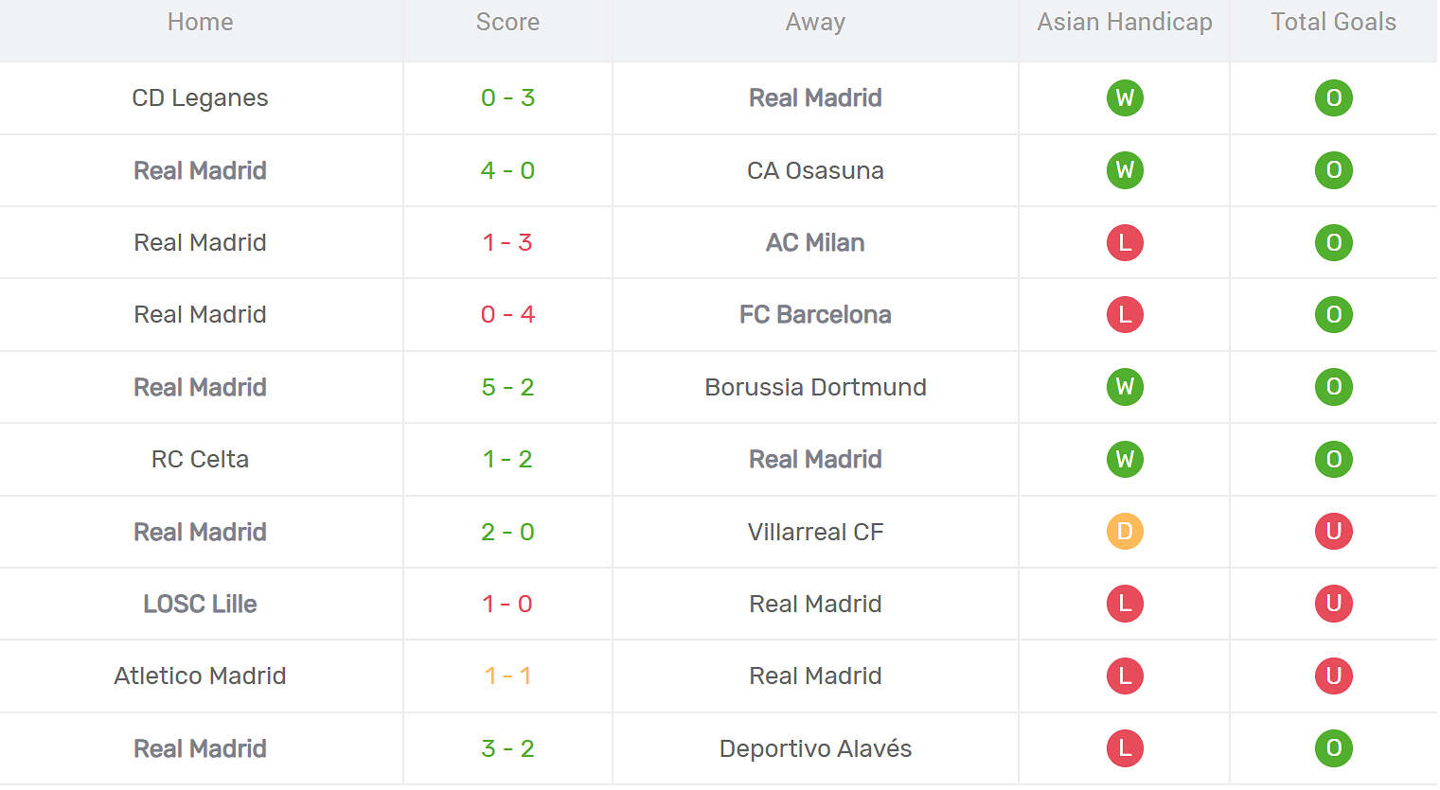Click the W badge for CD Leganes match

[1124, 97]
